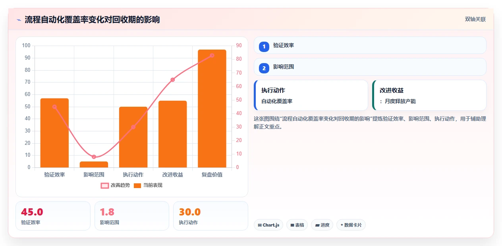Open the 30.0 执行动作 stat card
The height and width of the screenshot is (246, 502).
(210, 215)
